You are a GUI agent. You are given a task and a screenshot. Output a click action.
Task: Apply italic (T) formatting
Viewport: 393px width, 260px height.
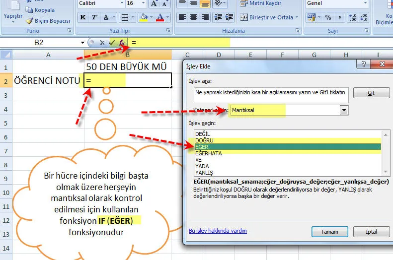[x=94, y=17]
